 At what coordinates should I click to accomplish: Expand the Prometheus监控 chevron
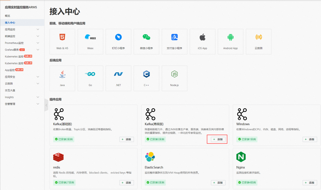click(x=38, y=43)
